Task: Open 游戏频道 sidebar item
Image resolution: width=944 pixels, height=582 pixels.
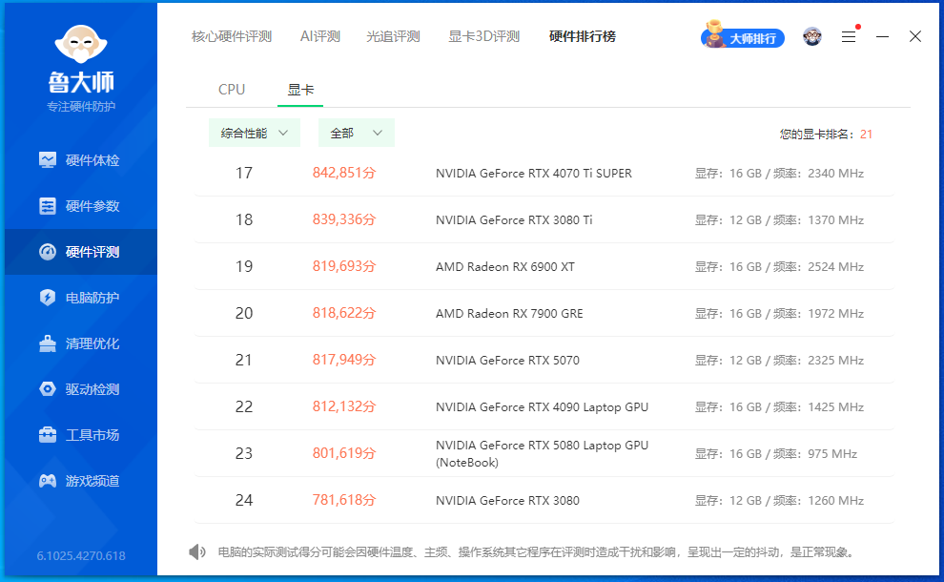Action: tap(81, 481)
